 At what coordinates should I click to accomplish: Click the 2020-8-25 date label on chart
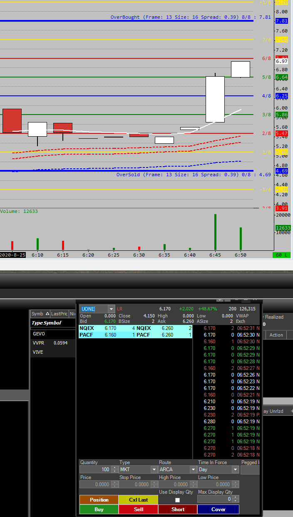[x=13, y=255]
